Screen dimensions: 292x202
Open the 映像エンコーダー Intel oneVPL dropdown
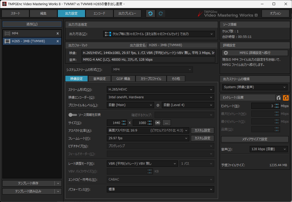point(160,97)
